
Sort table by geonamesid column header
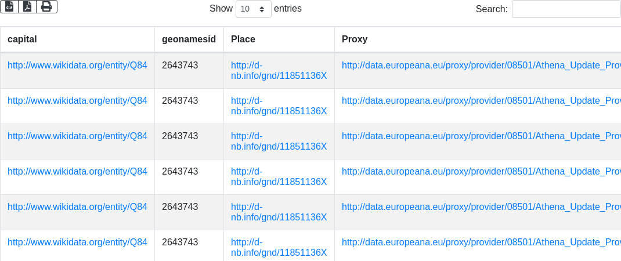189,39
